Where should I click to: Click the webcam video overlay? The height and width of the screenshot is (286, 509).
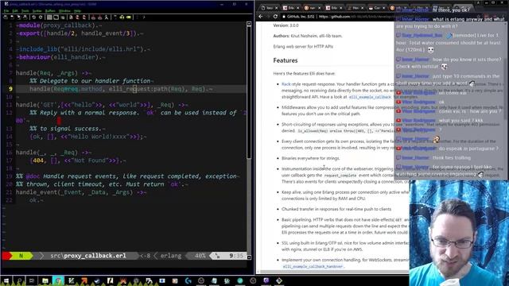tap(459, 233)
